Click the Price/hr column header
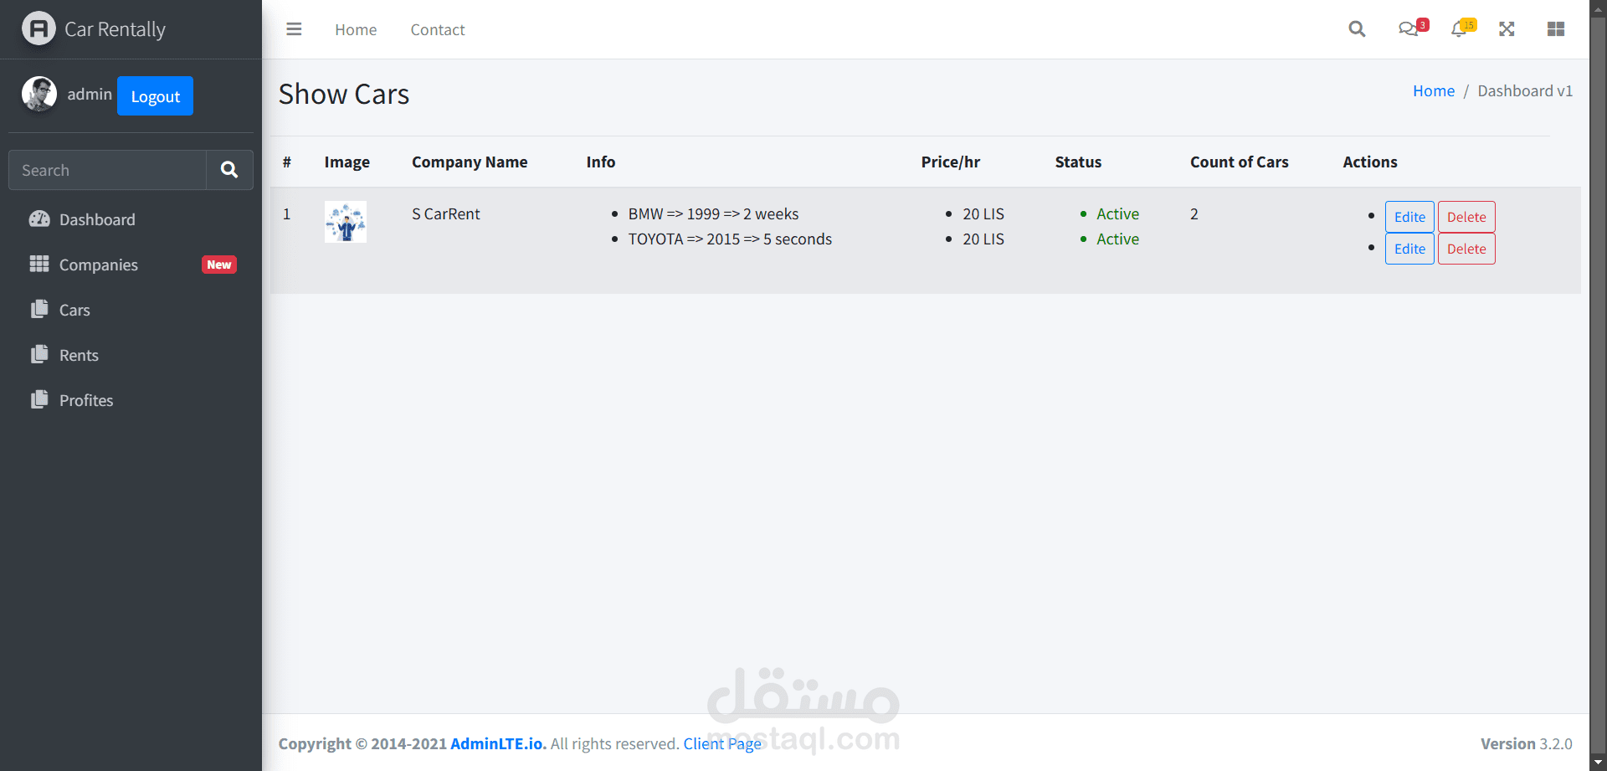This screenshot has height=771, width=1607. coord(951,162)
